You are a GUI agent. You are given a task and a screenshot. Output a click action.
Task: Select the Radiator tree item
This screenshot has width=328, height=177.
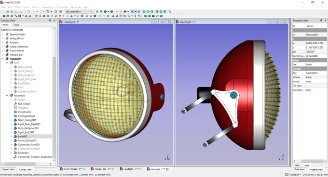point(14,42)
